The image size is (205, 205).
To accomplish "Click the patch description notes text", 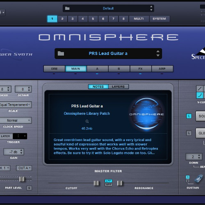I will coord(106,146).
